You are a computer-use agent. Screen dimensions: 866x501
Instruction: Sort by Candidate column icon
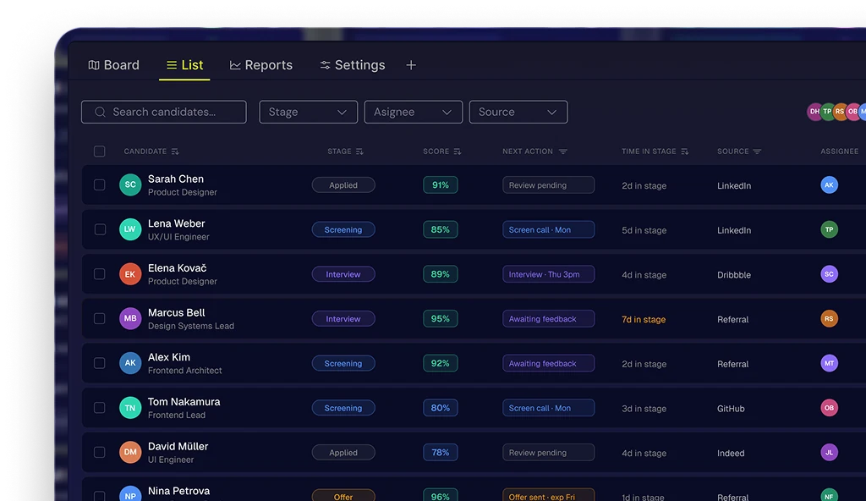click(175, 151)
